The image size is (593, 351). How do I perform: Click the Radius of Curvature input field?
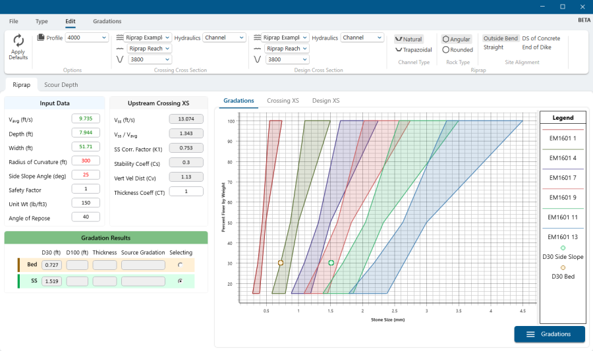(x=86, y=161)
